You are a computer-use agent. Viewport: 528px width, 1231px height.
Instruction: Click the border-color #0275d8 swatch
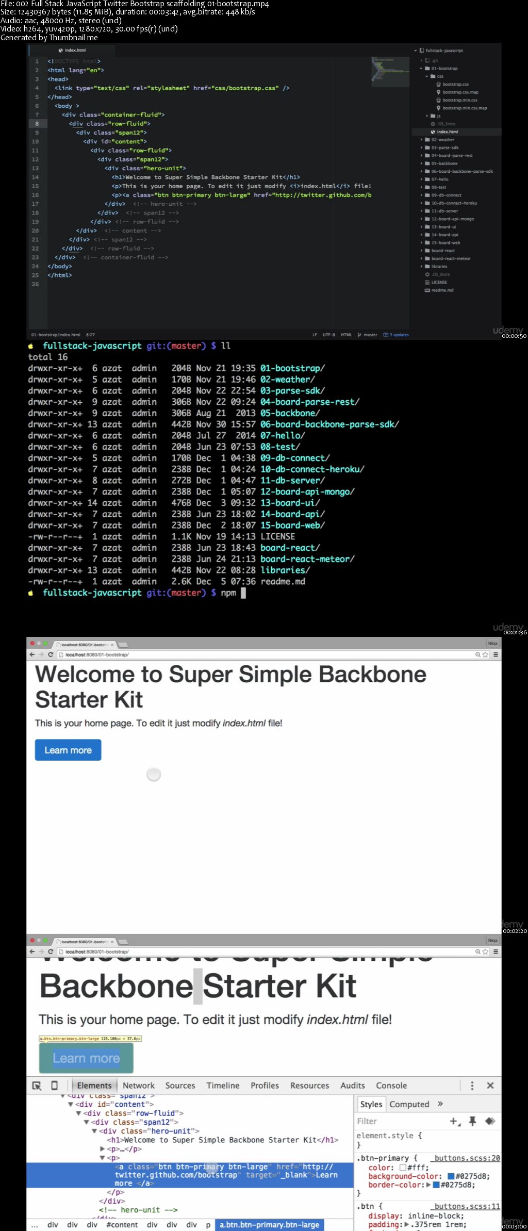436,1185
